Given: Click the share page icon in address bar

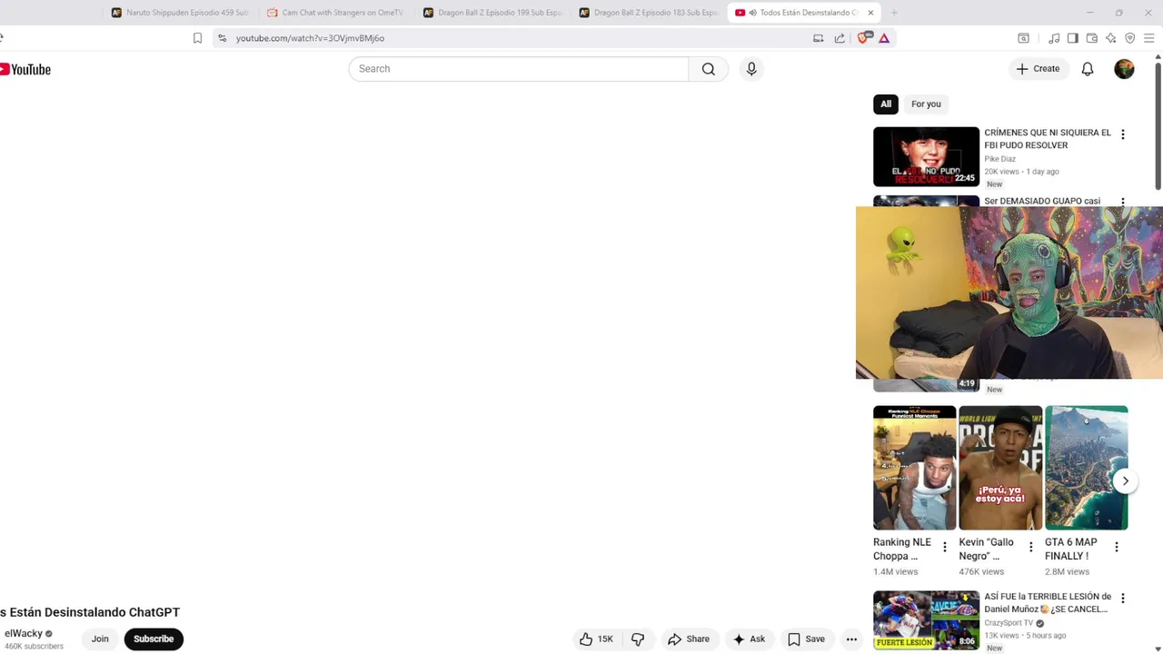Looking at the screenshot, I should (x=840, y=38).
